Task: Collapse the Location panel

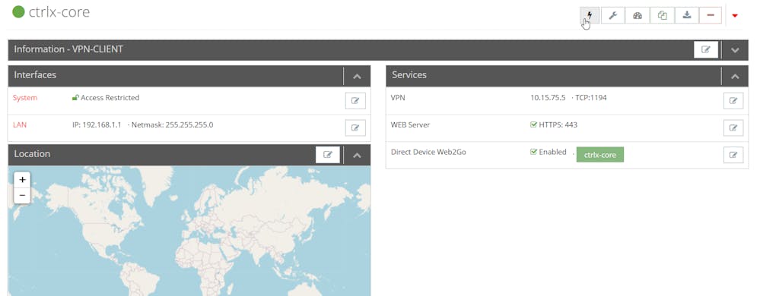Action: (x=358, y=156)
